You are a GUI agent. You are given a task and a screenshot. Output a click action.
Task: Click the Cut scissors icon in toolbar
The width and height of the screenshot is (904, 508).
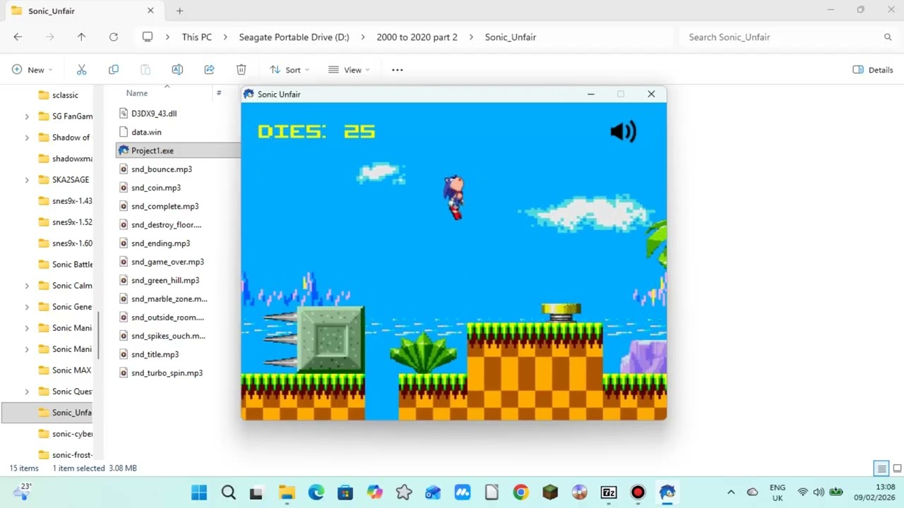tap(81, 70)
